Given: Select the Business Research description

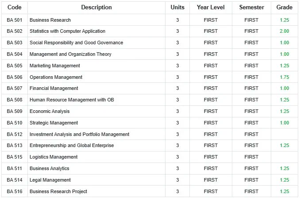Looking at the screenshot, I should (50, 20).
